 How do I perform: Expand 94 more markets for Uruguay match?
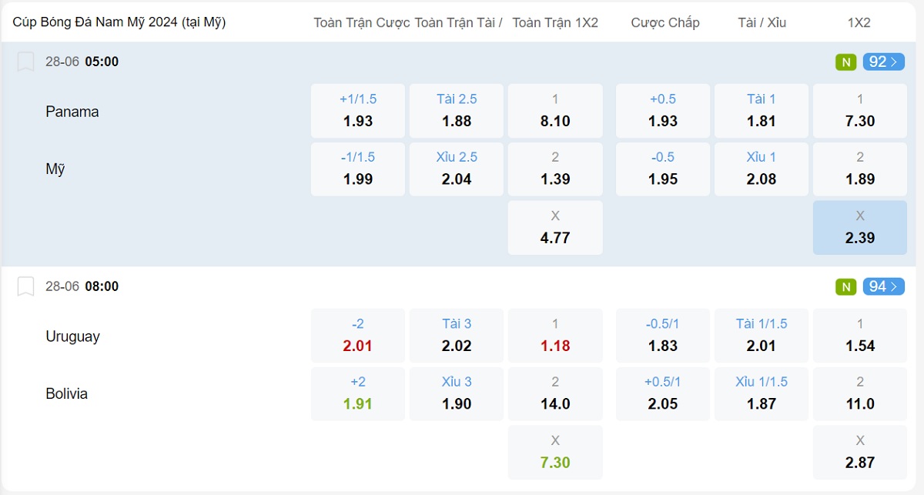coord(883,287)
